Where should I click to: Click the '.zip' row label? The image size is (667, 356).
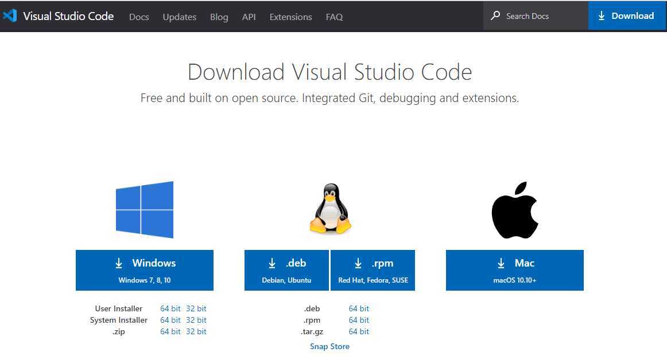pyautogui.click(x=119, y=331)
